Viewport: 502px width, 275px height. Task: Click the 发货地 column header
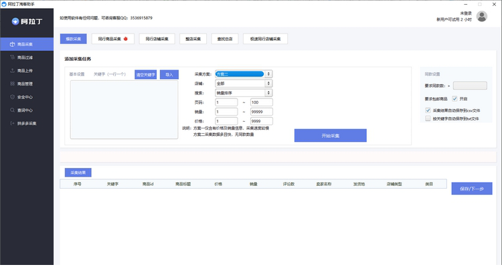coord(359,184)
